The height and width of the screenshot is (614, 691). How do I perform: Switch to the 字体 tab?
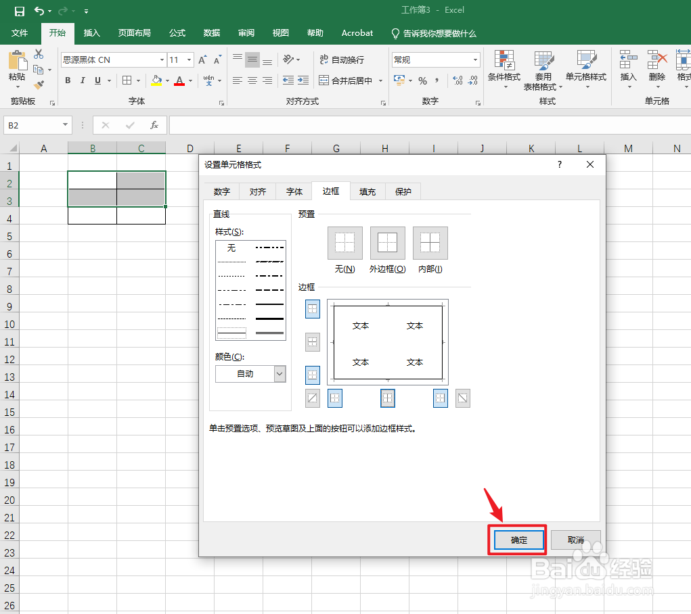click(294, 192)
